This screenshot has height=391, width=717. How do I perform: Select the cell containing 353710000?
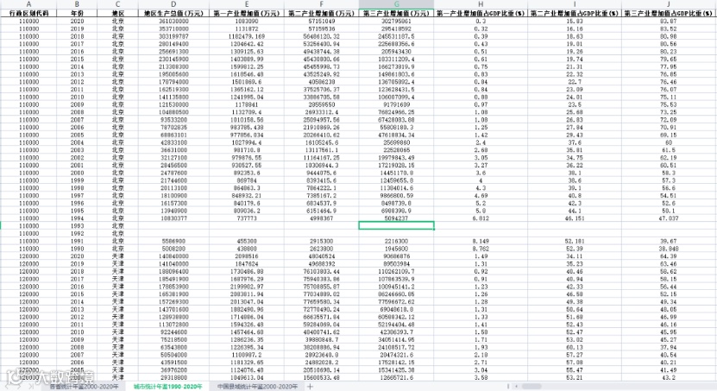(173, 28)
